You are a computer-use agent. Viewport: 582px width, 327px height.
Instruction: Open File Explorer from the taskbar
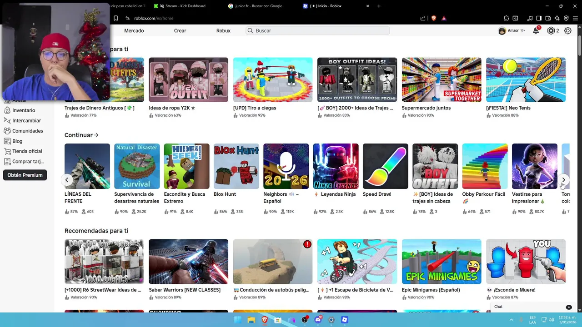pos(251,320)
